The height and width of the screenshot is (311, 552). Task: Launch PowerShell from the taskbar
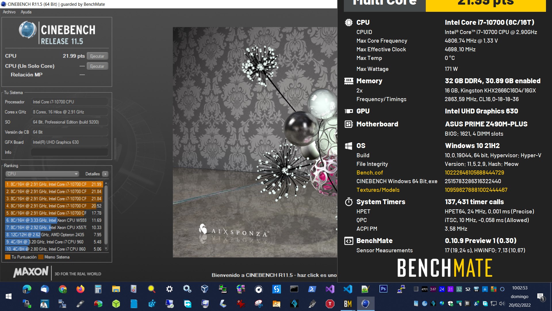pyautogui.click(x=312, y=289)
